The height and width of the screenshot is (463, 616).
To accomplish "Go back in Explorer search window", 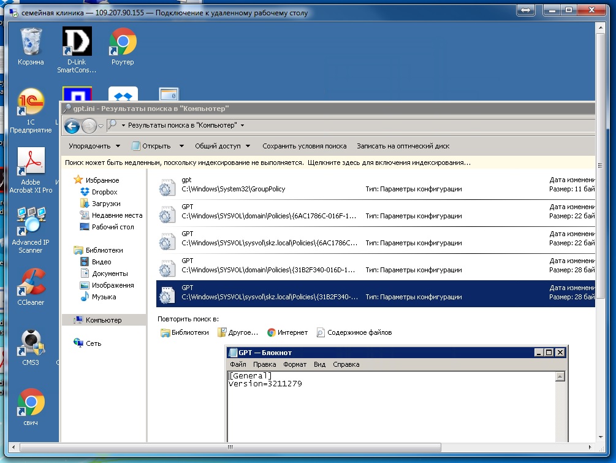I will (72, 126).
